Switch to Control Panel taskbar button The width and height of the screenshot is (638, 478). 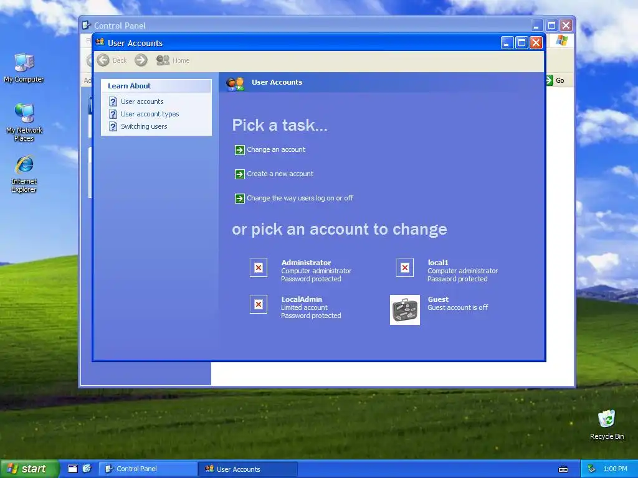(x=148, y=469)
